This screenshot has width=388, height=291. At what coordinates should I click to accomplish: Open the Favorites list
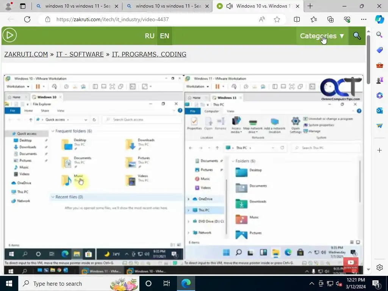313,19
